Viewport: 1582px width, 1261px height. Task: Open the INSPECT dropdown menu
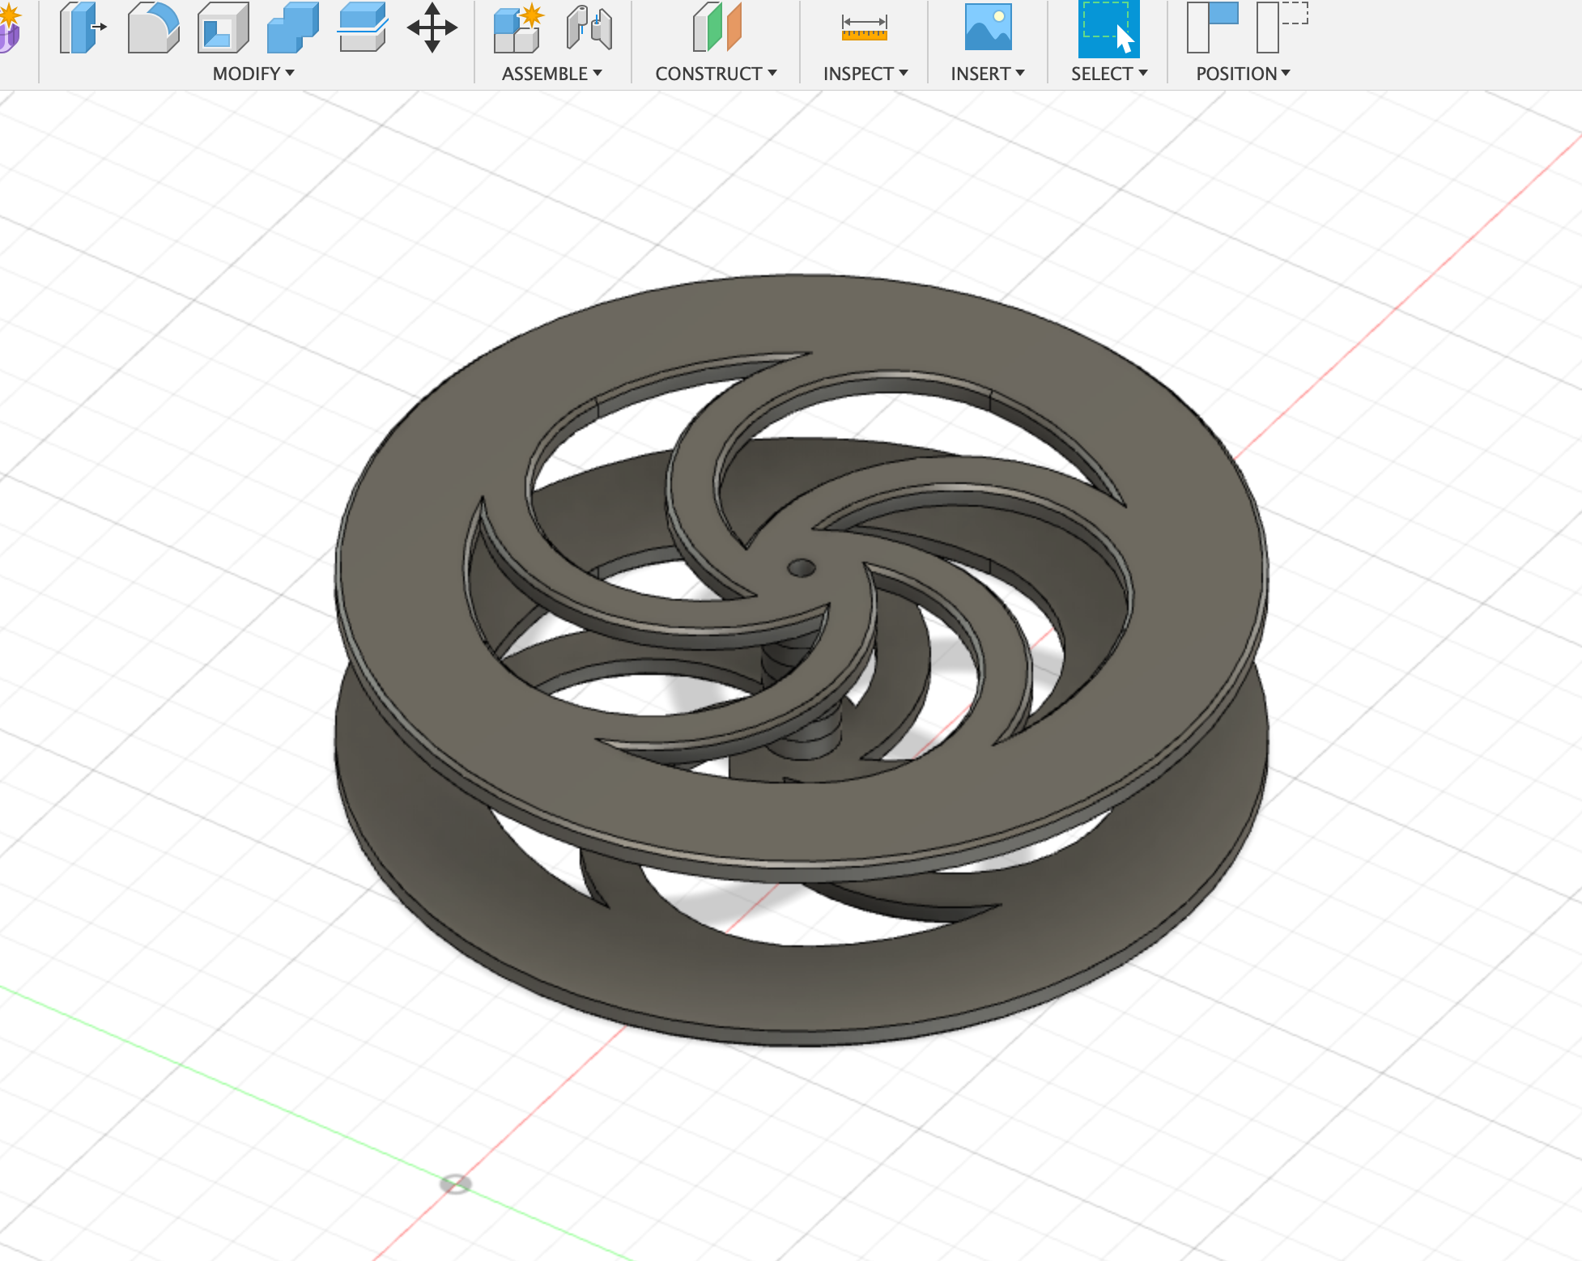[x=865, y=74]
